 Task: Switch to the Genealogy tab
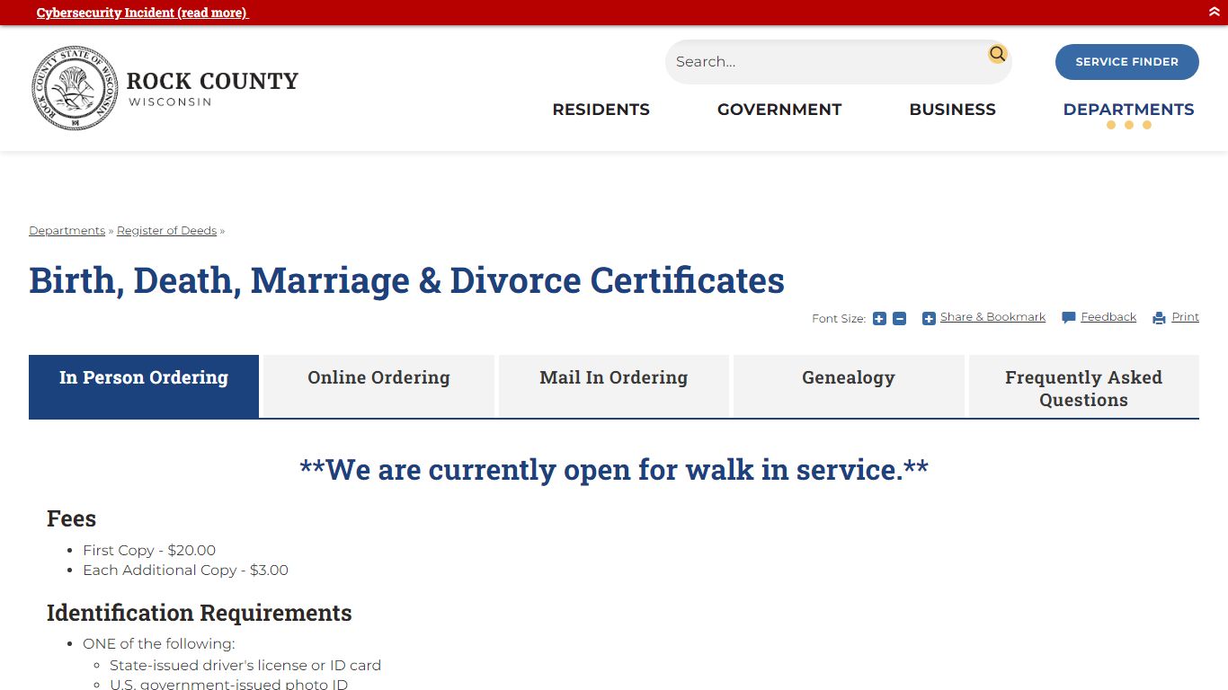(x=849, y=386)
